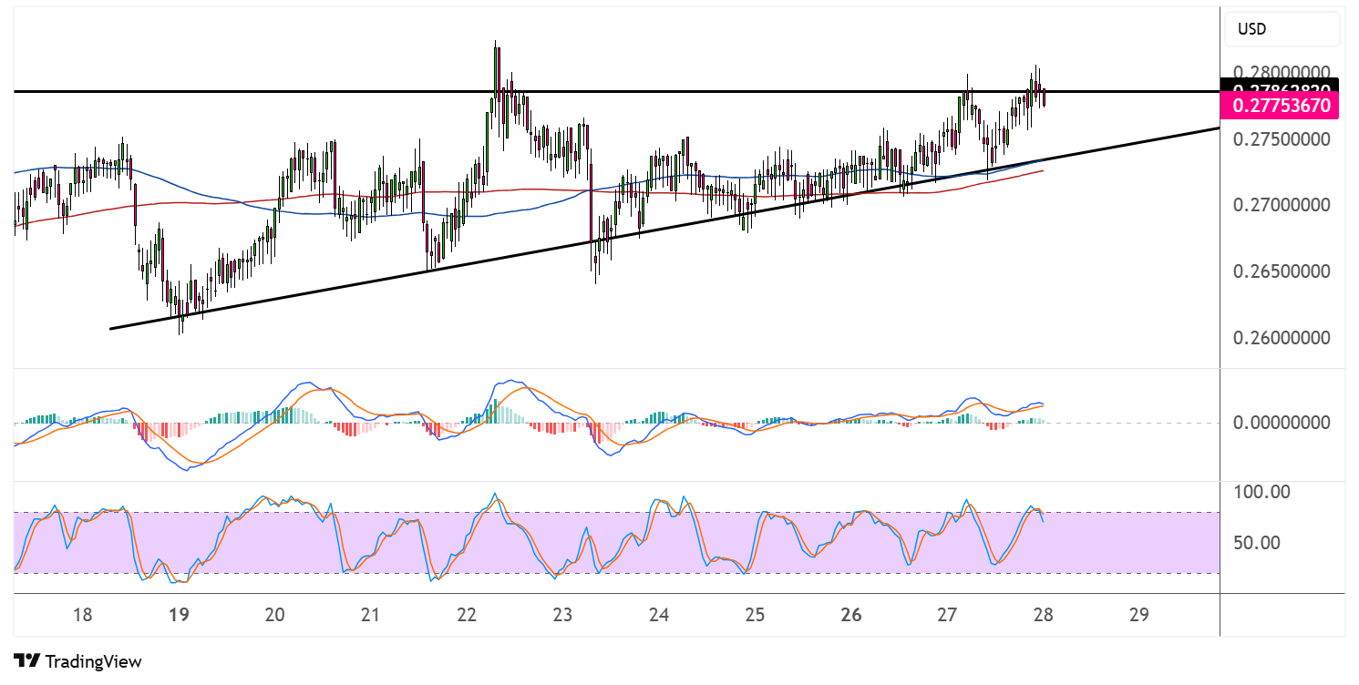Click date label 18 on time axis
This screenshot has width=1359, height=685.
click(x=82, y=614)
